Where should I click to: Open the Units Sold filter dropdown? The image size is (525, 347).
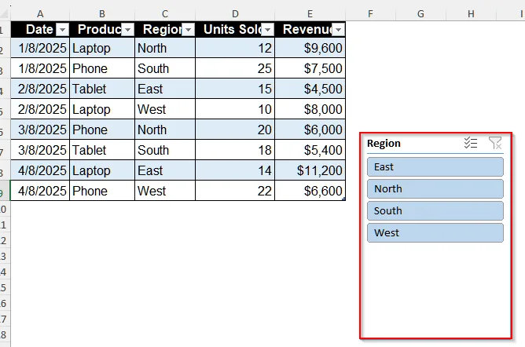point(267,30)
